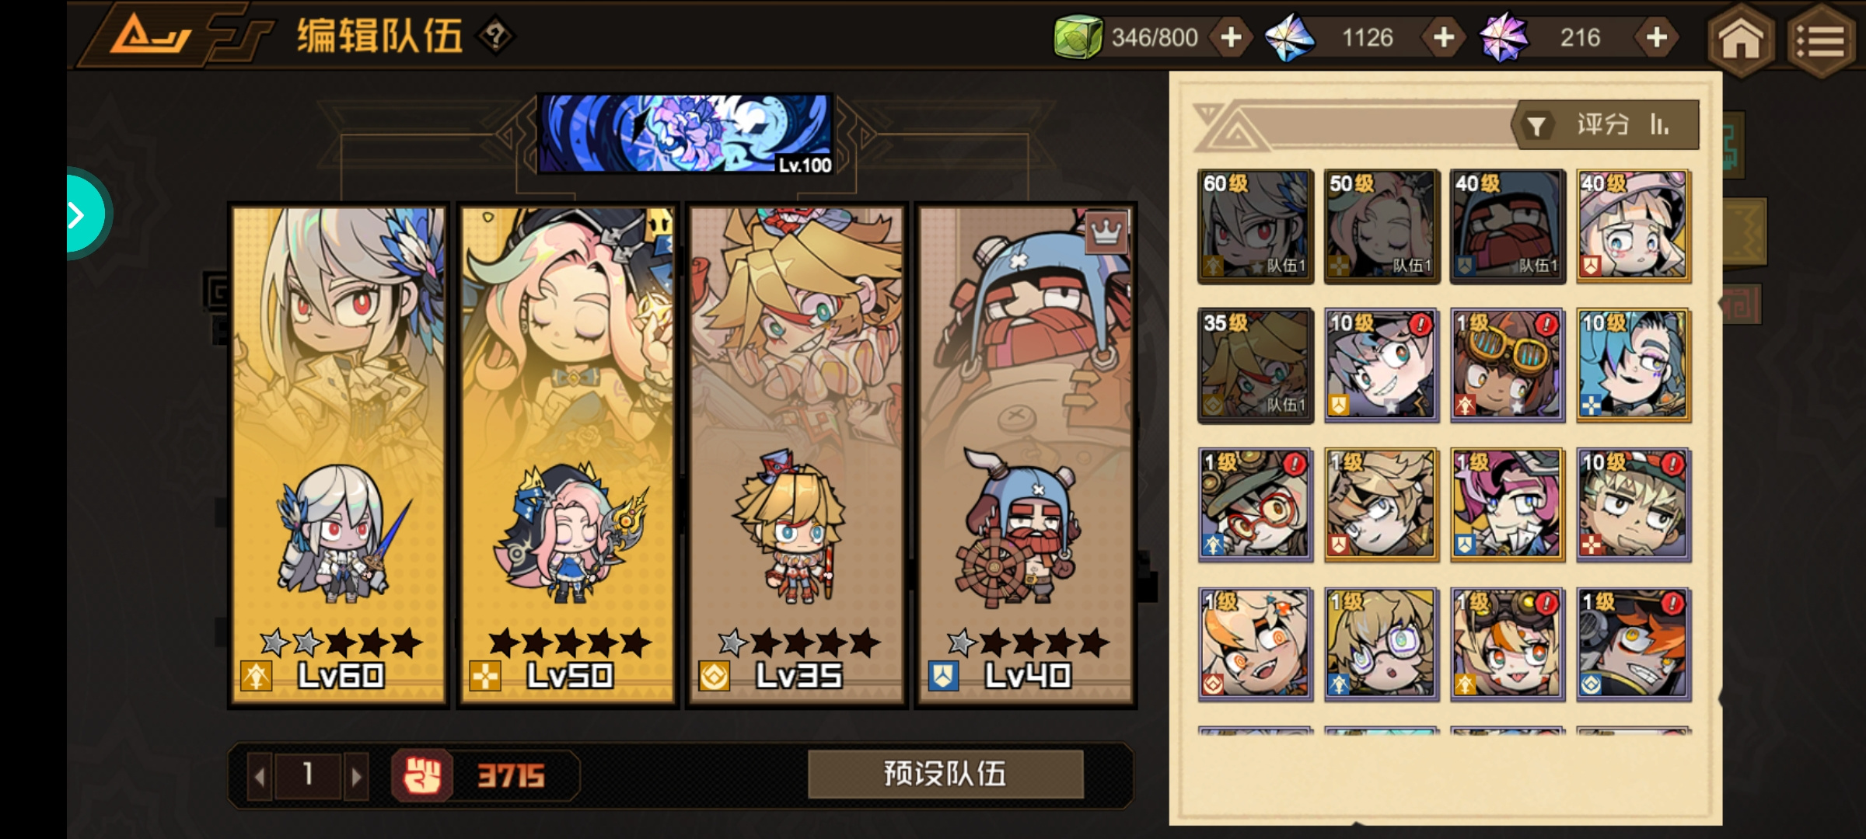Select the Lv50 pink-haired hero card
Screen dimensions: 1866x839
(x=568, y=455)
